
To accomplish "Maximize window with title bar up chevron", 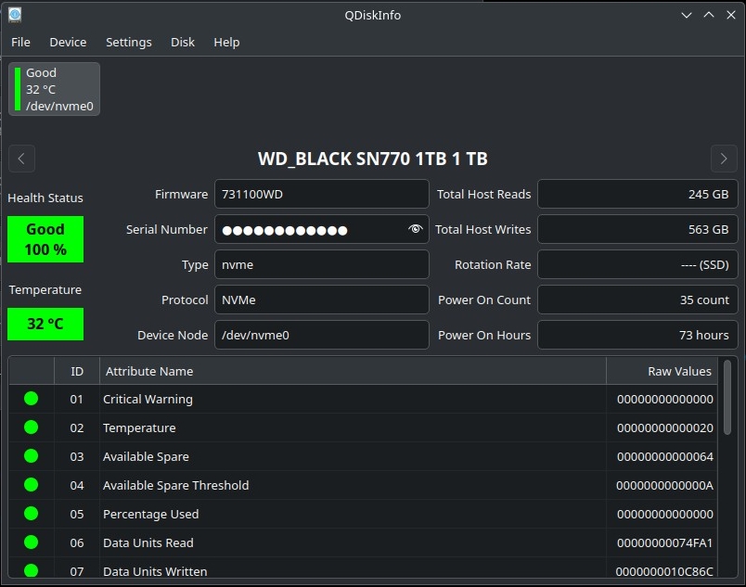I will click(708, 15).
